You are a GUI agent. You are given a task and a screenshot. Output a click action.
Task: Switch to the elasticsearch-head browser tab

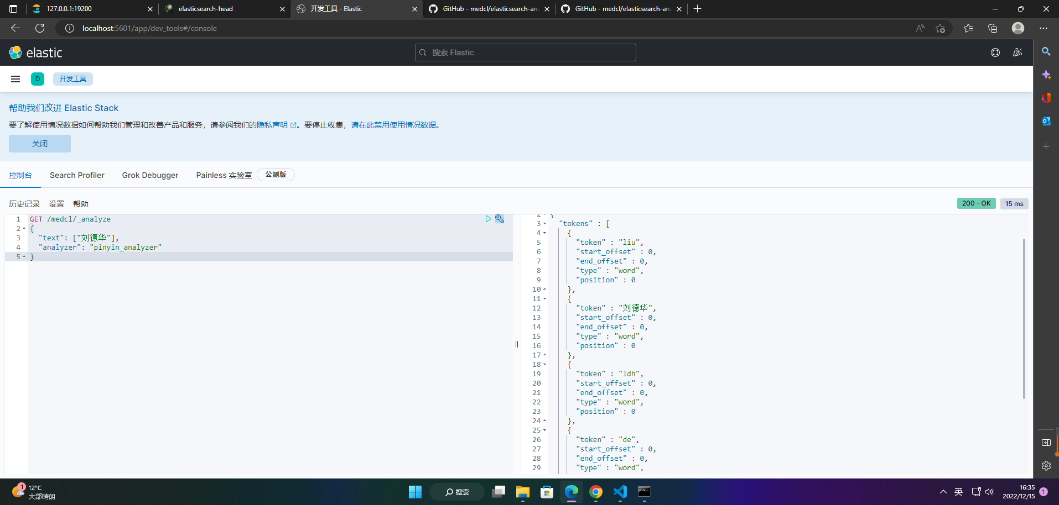point(224,9)
